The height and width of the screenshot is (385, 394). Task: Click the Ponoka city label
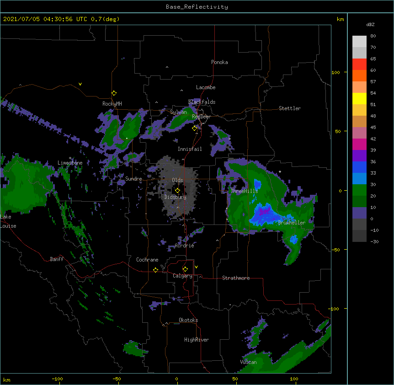point(219,62)
